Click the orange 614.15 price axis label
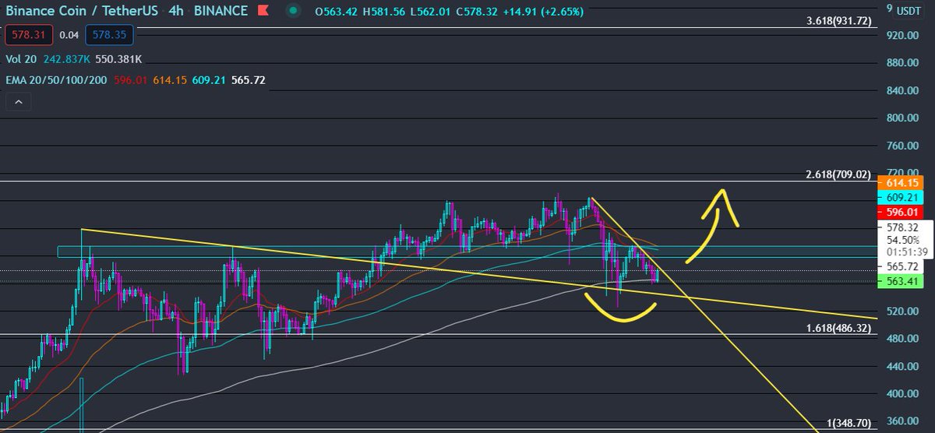Screen dimensions: 935x433 pos(900,182)
